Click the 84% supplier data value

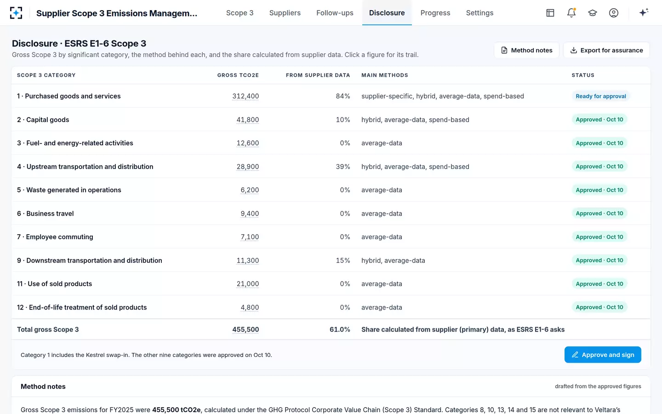click(343, 96)
